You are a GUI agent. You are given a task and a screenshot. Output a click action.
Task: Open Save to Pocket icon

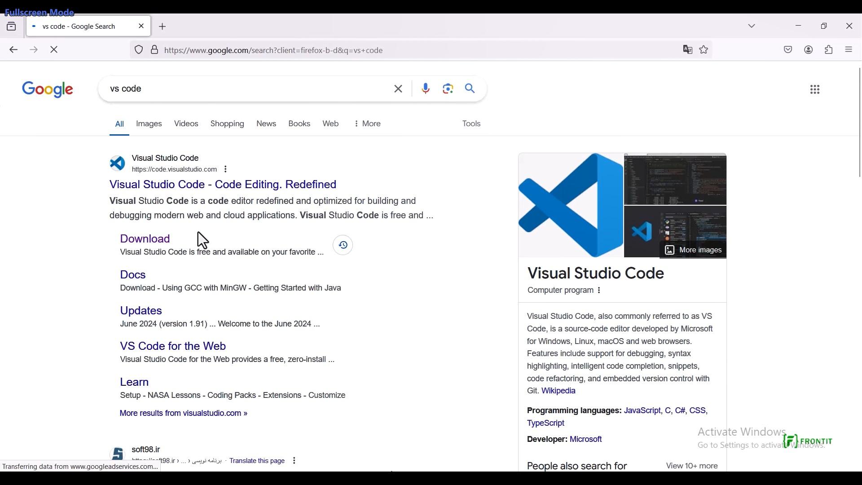[788, 50]
